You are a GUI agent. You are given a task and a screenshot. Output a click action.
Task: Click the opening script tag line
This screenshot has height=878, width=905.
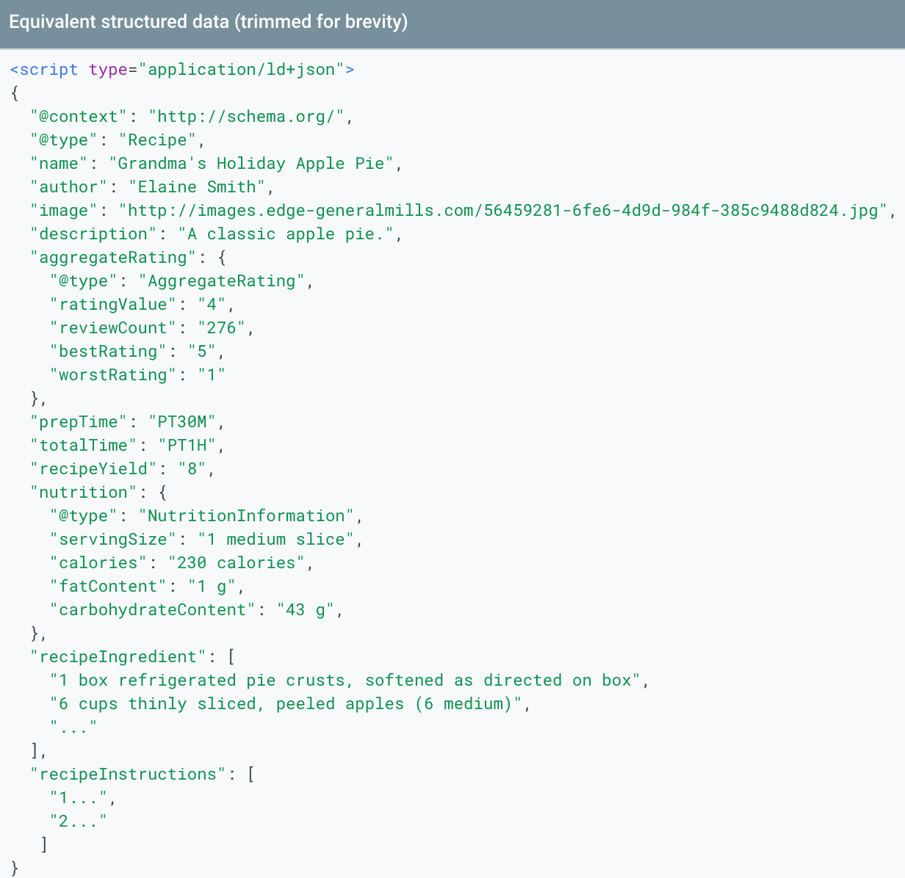(x=182, y=70)
